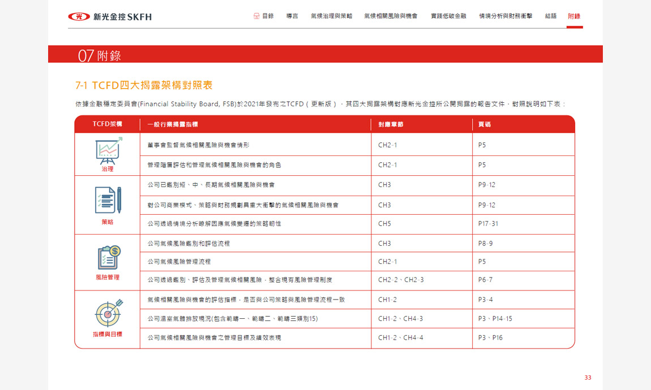Open 氣候相關風險與機會 tab
The image size is (651, 390).
(391, 16)
